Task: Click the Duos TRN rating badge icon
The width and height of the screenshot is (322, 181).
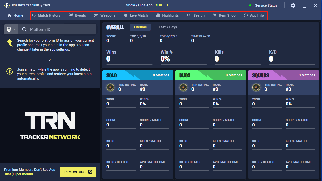Action: coord(183,87)
